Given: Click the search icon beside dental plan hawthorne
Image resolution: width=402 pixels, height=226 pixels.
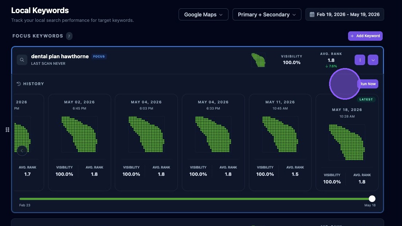Looking at the screenshot, I should point(22,60).
